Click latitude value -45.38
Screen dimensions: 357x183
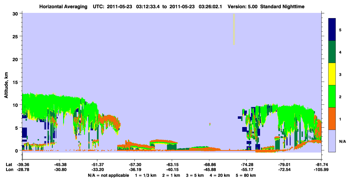(x=60, y=165)
